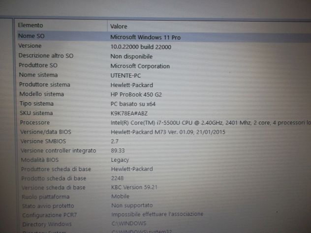Select the SMBIOS value 2.7
This screenshot has width=311, height=233.
pyautogui.click(x=115, y=142)
